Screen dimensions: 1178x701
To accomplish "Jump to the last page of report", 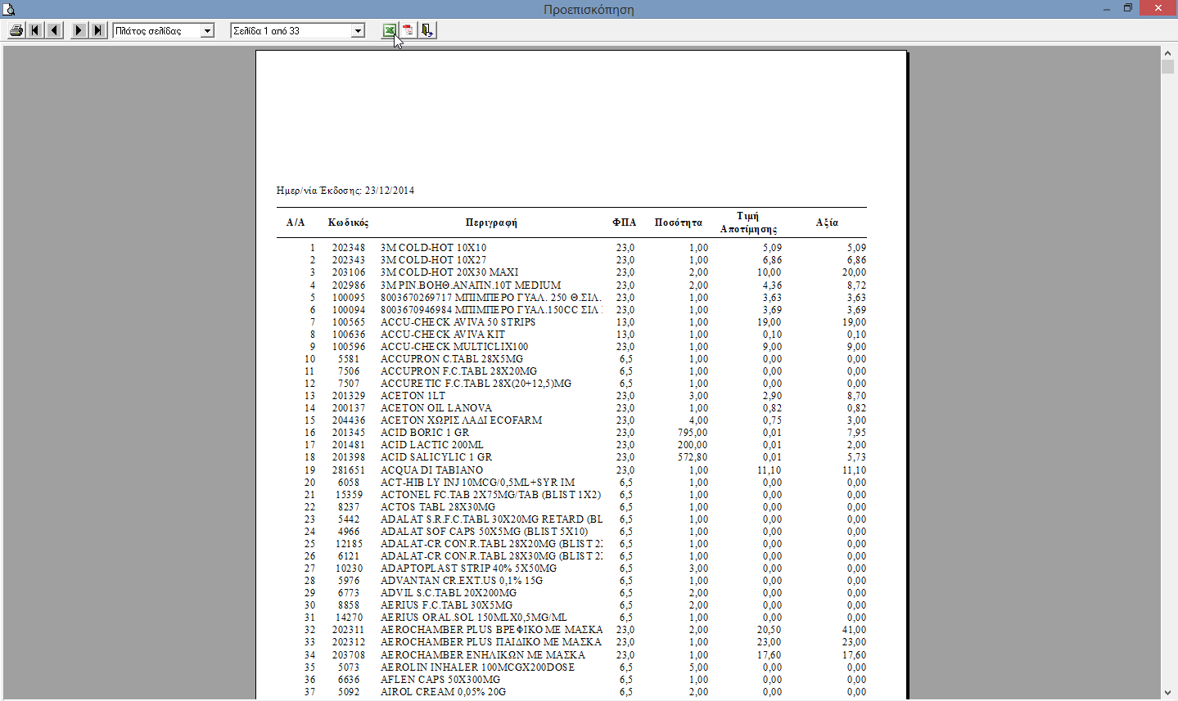I will click(x=98, y=30).
